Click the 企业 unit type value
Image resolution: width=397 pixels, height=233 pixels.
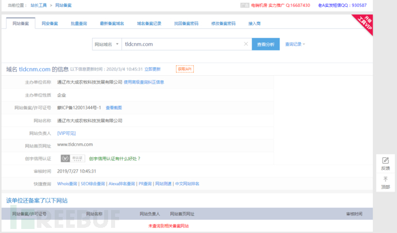point(62,95)
